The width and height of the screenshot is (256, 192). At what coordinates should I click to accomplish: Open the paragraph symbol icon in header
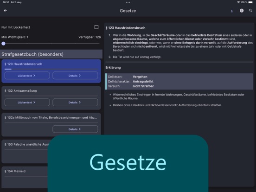(232, 11)
